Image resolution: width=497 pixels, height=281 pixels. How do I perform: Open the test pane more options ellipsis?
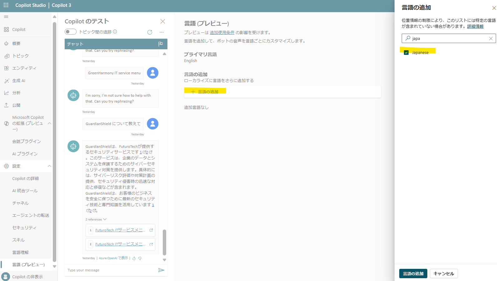click(x=162, y=32)
